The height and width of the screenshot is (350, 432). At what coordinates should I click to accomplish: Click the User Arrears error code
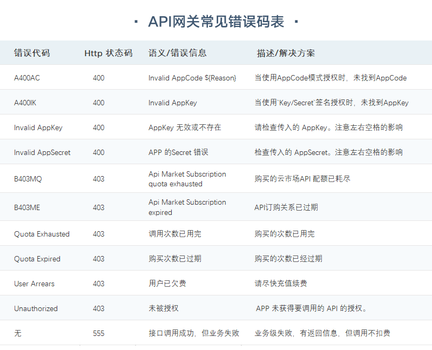coord(34,284)
